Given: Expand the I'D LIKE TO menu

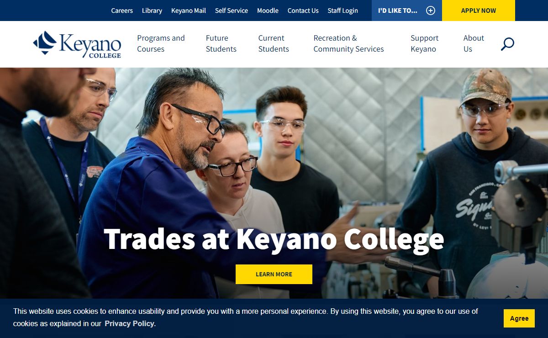Looking at the screenshot, I should pyautogui.click(x=407, y=11).
